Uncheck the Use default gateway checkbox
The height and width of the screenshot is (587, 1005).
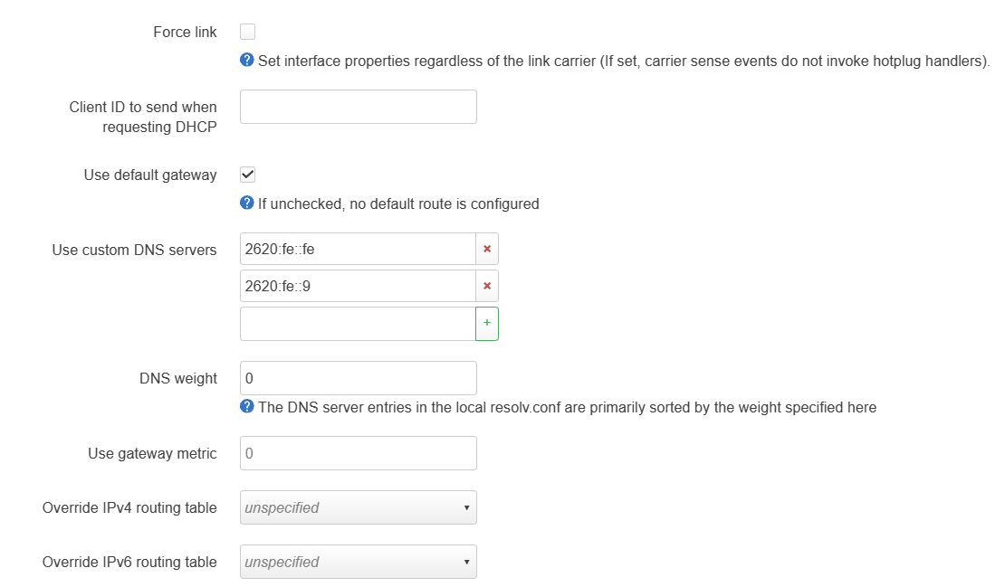247,175
